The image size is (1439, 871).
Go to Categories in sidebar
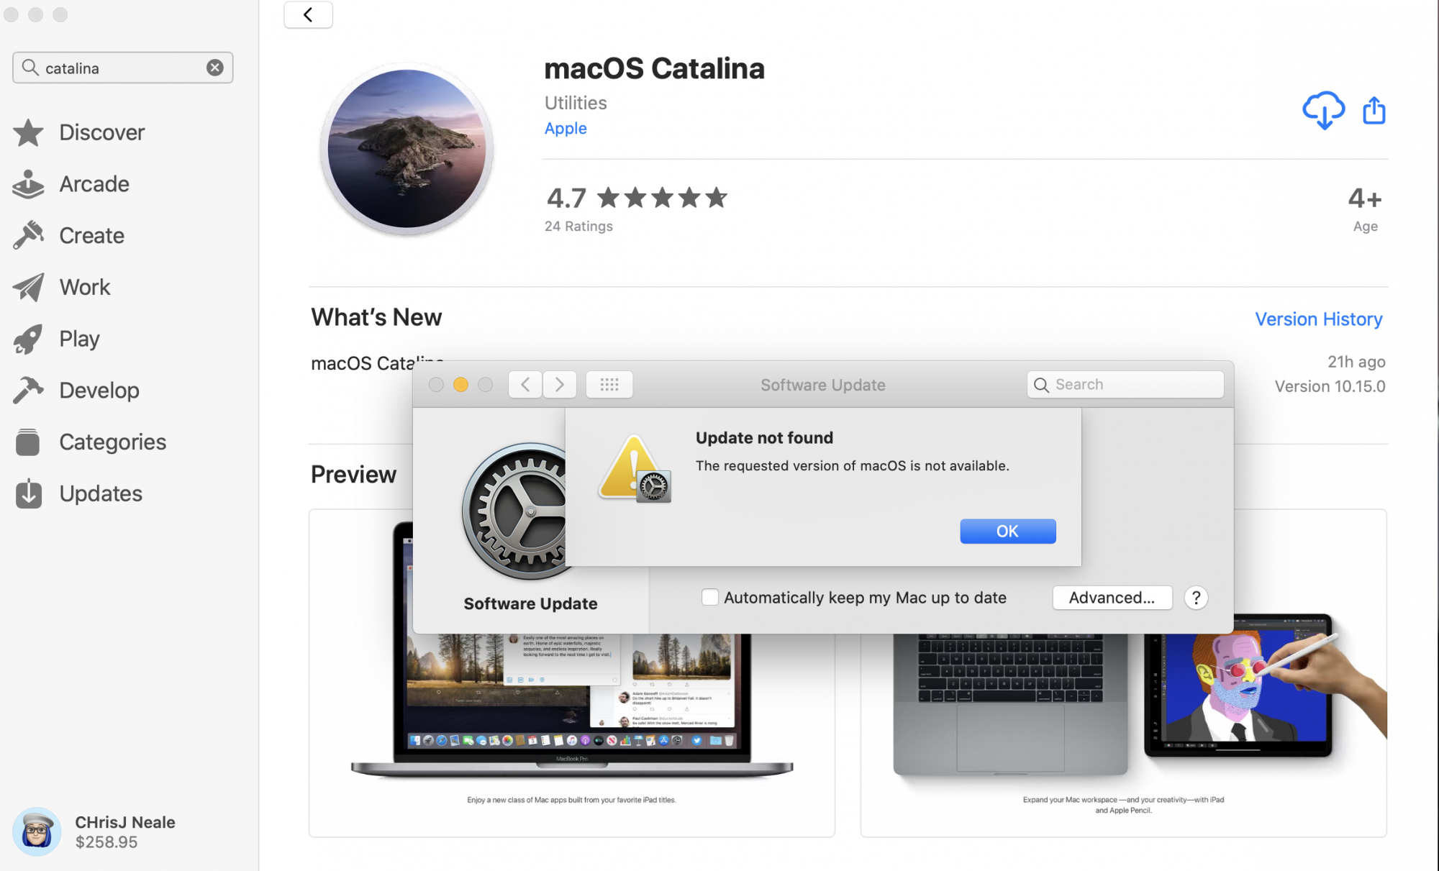pyautogui.click(x=90, y=442)
